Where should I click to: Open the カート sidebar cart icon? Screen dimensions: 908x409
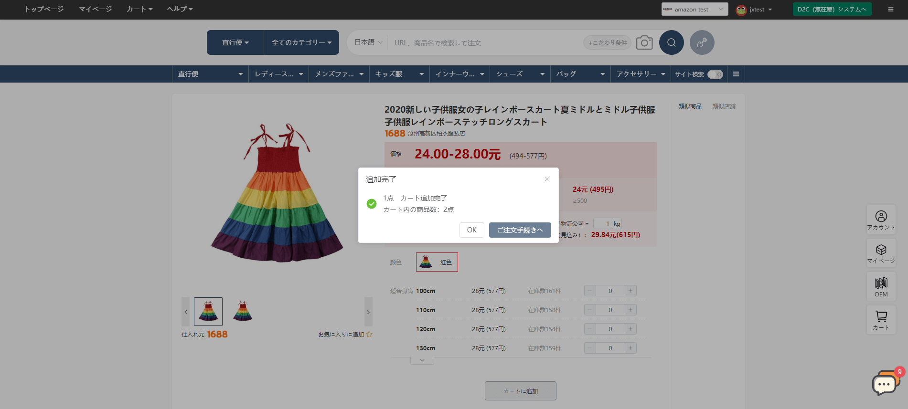click(x=881, y=320)
